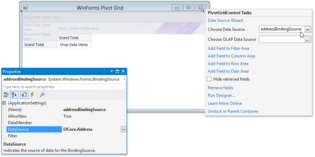Click Learn More Online link
Viewport: 315px width, 157px height.
point(225,103)
